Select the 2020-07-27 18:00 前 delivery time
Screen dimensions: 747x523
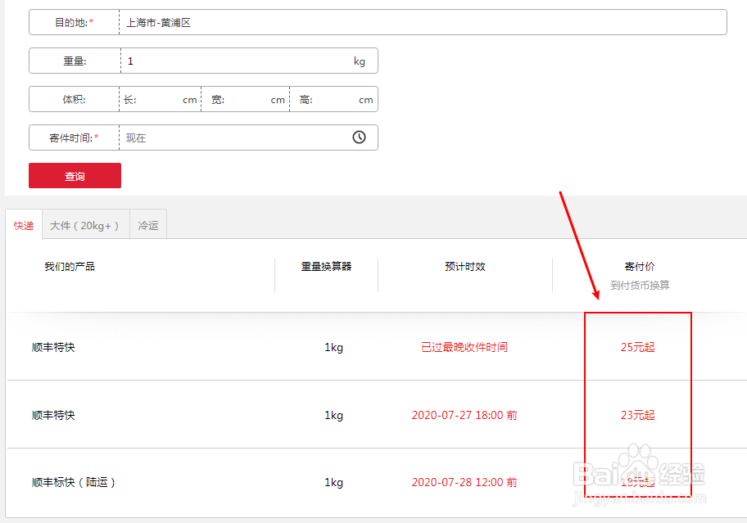pyautogui.click(x=464, y=415)
